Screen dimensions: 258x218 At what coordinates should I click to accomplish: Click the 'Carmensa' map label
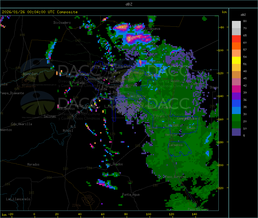coord(175,145)
